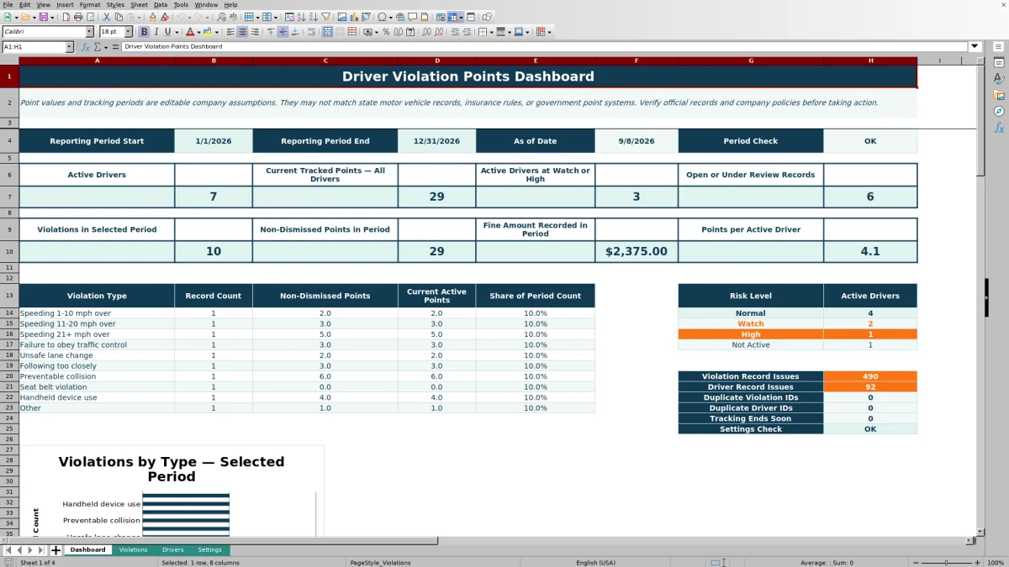Switch to the Drivers sheet tab

coord(172,550)
